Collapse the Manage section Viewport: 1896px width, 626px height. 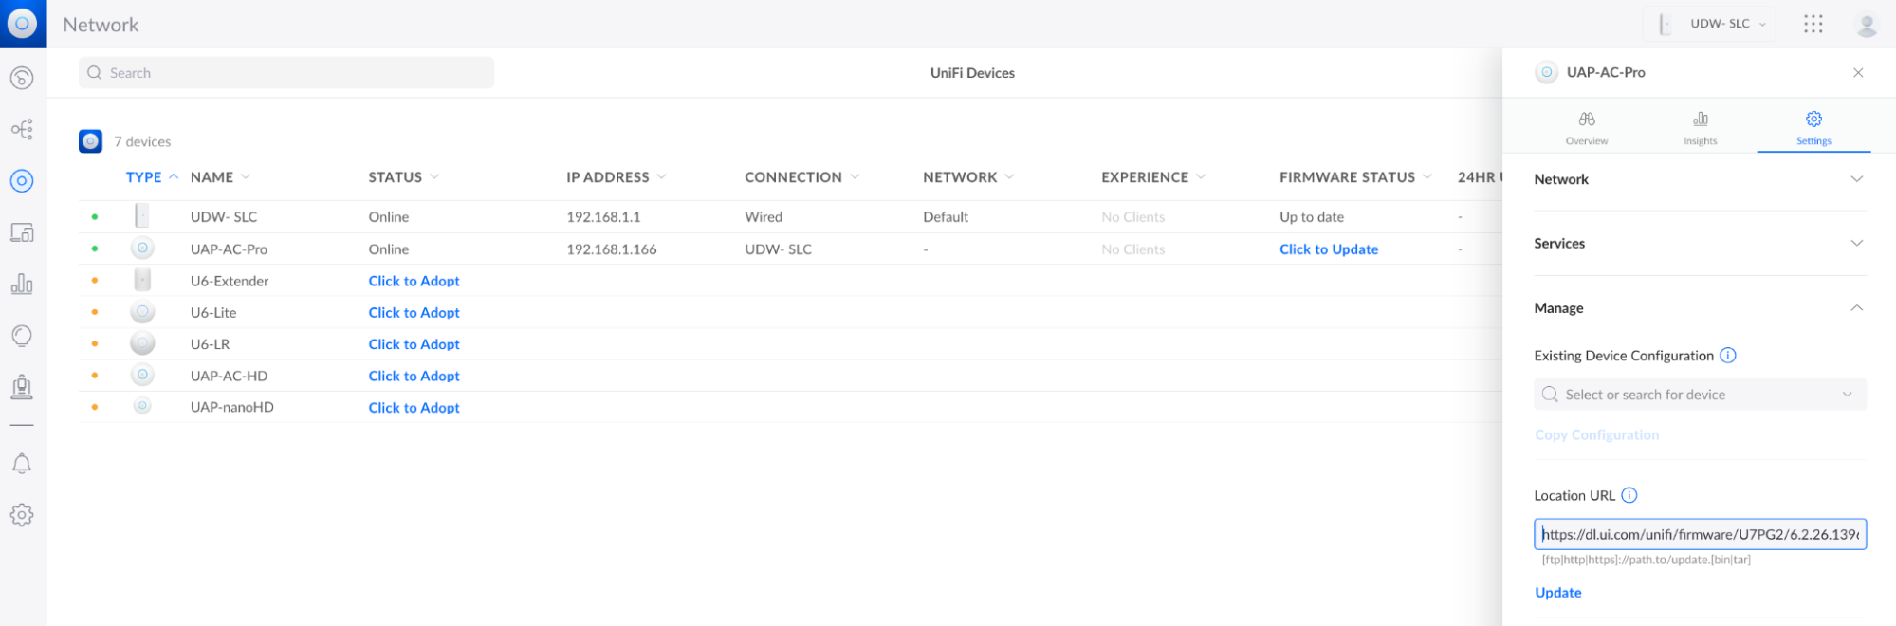[x=1856, y=308]
